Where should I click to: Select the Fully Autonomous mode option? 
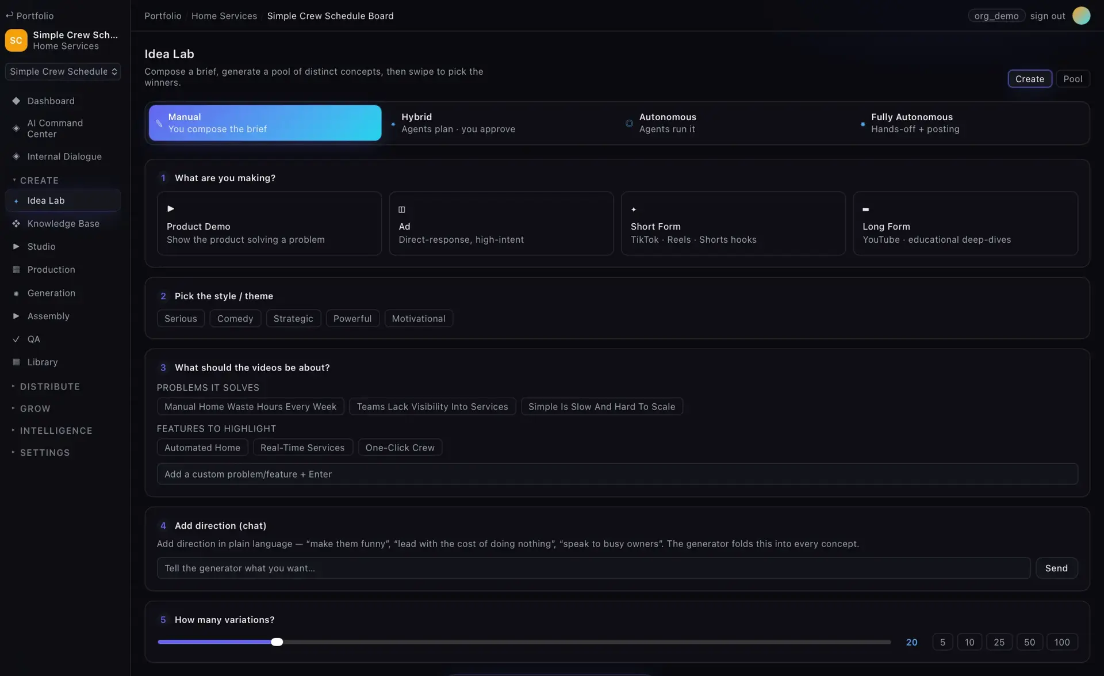click(x=969, y=123)
